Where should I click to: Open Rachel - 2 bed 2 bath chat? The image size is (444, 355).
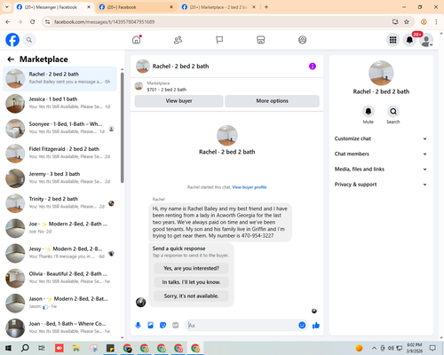[59, 79]
